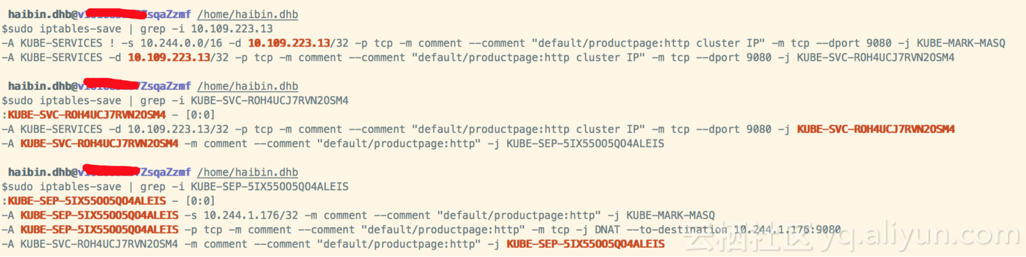Click KUBE-MARK-MASQ after --dport 9080
This screenshot has width=1026, height=257.
pyautogui.click(x=961, y=43)
